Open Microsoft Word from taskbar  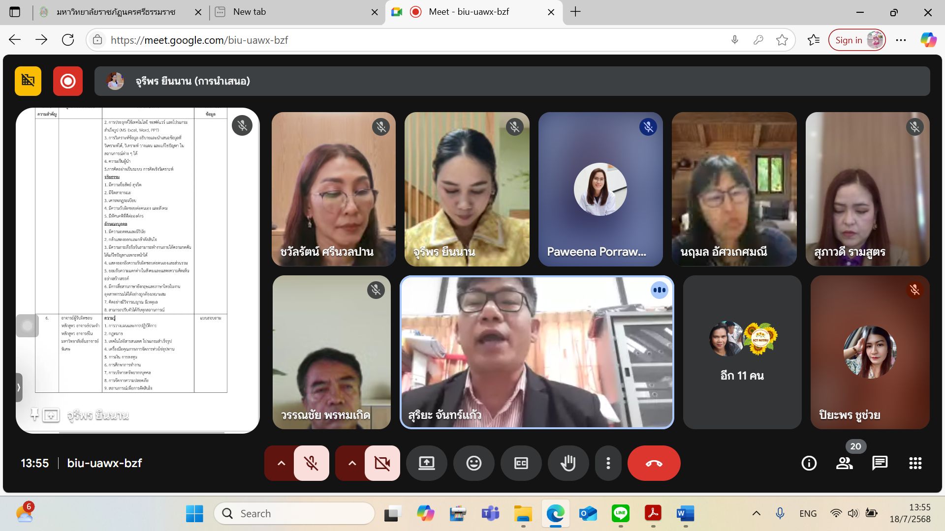coord(685,513)
